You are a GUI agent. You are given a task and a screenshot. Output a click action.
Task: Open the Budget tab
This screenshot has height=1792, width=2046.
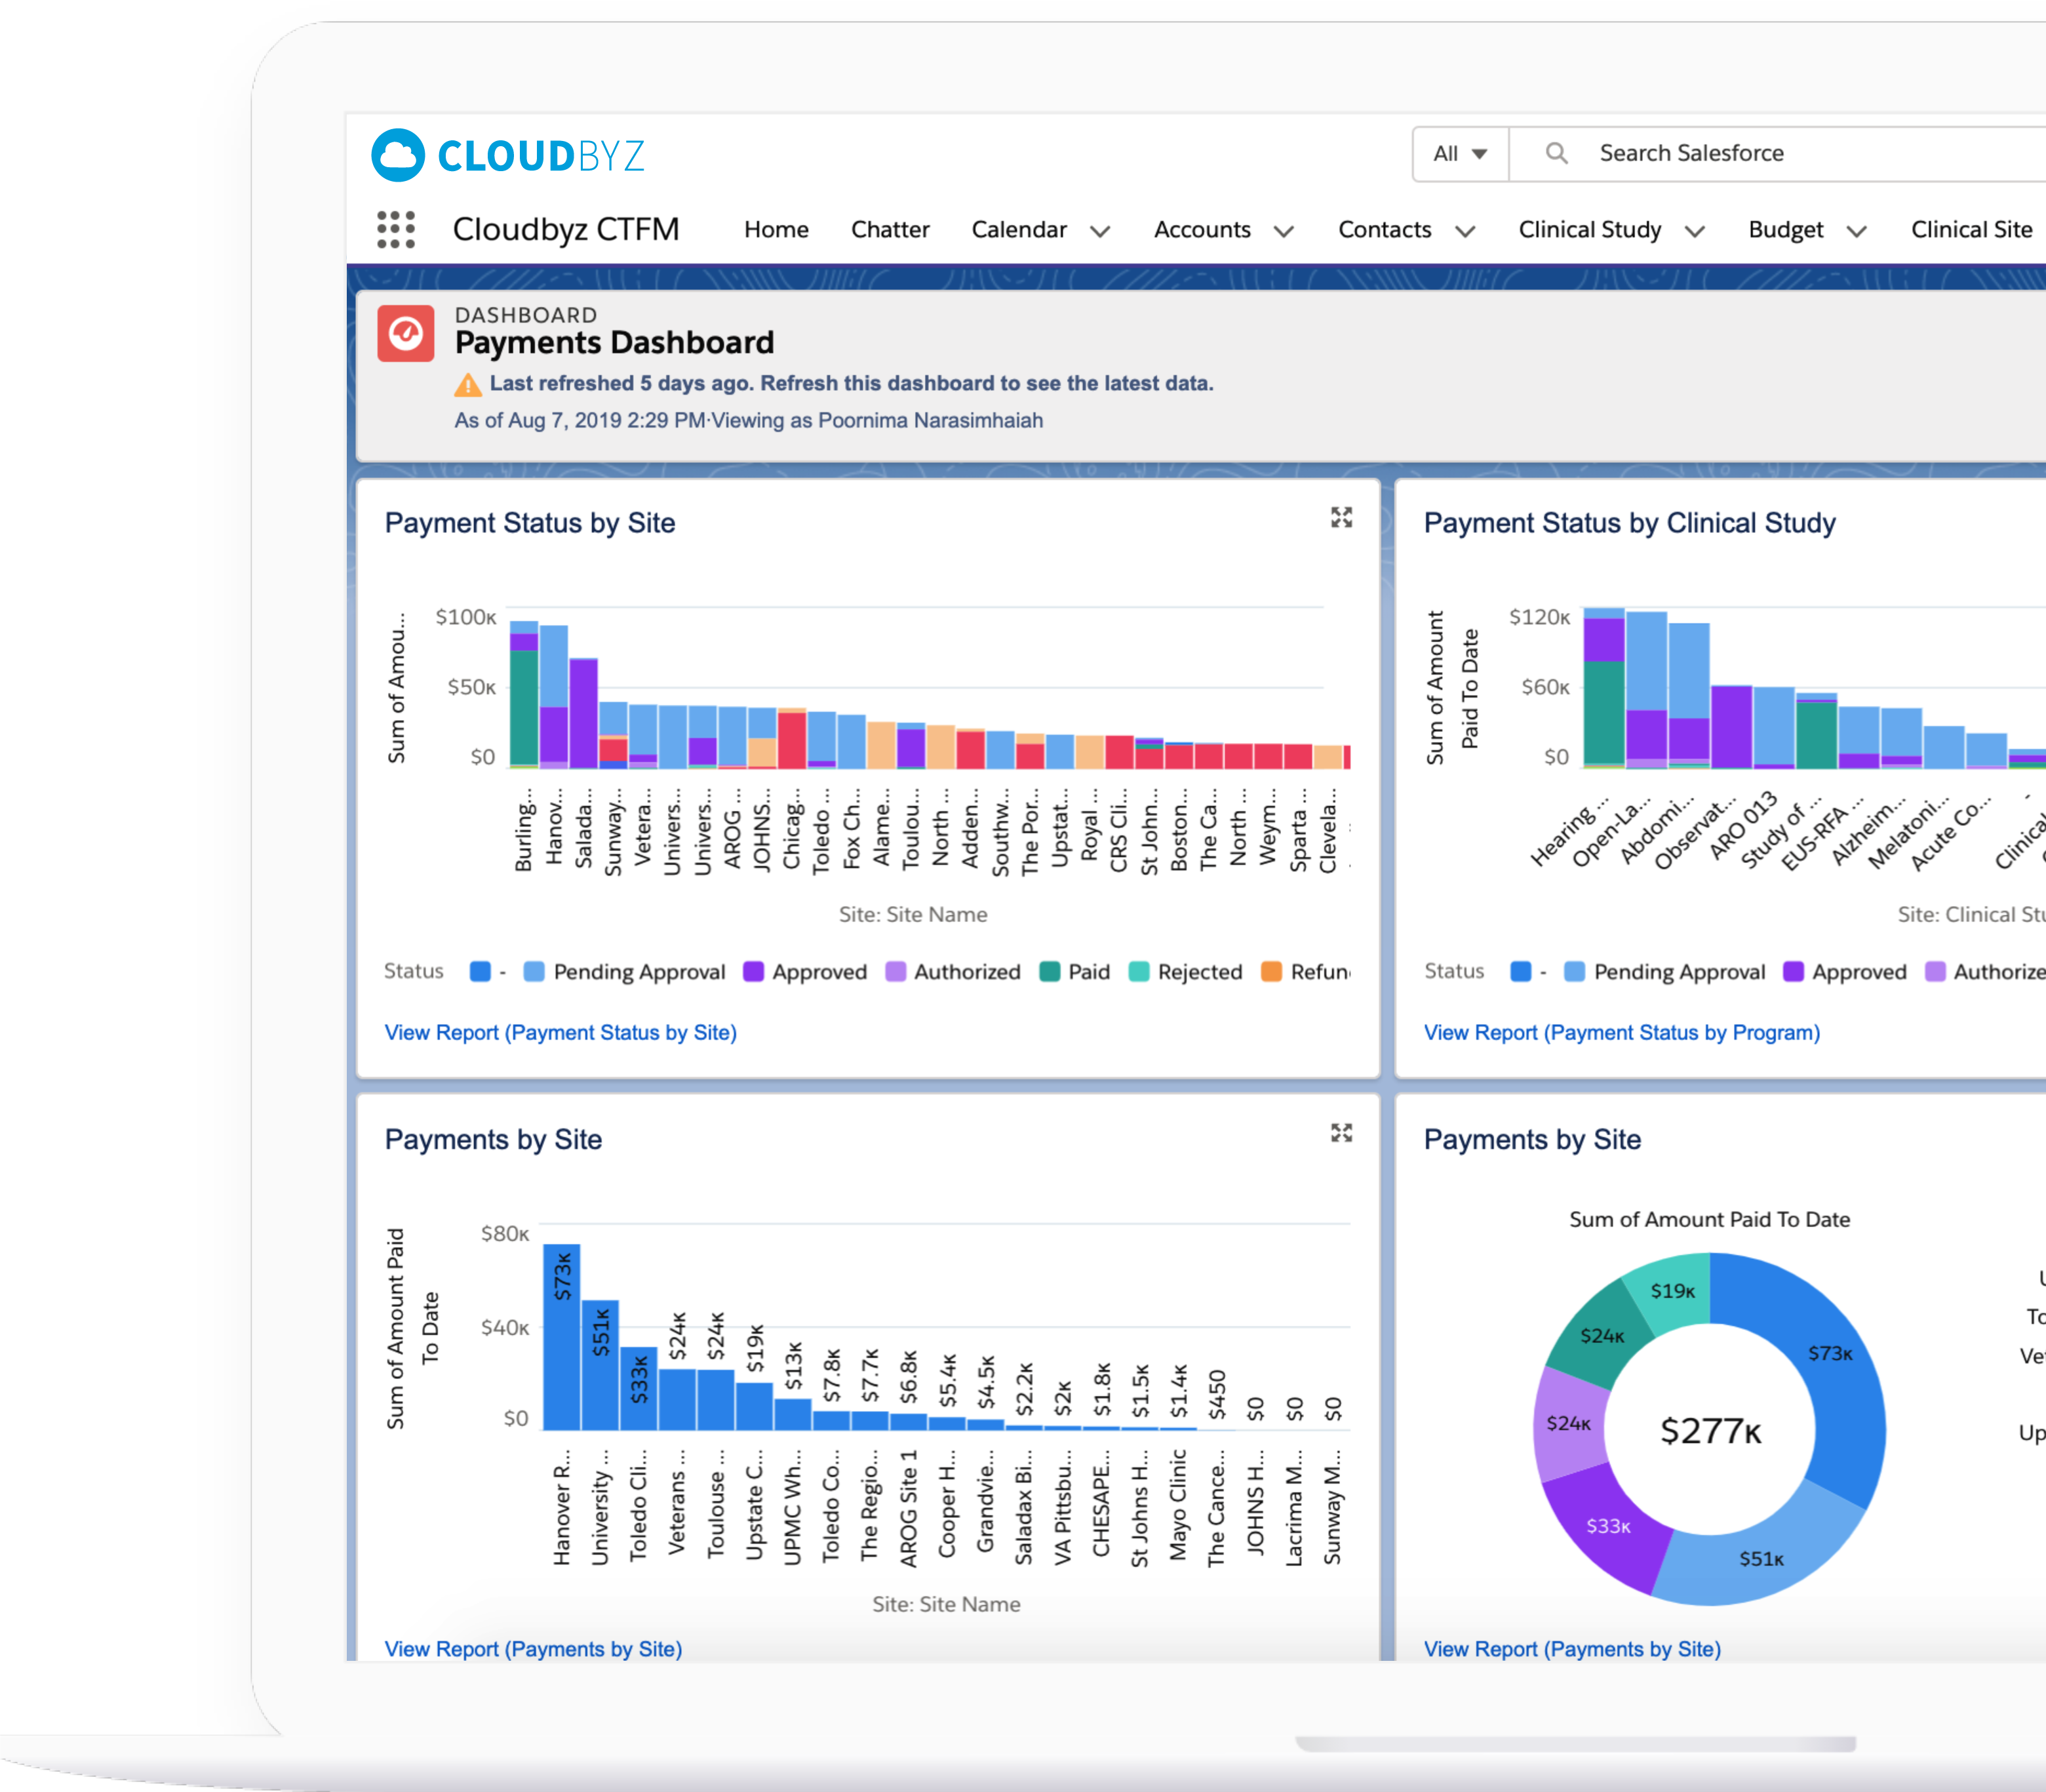pyautogui.click(x=1786, y=230)
